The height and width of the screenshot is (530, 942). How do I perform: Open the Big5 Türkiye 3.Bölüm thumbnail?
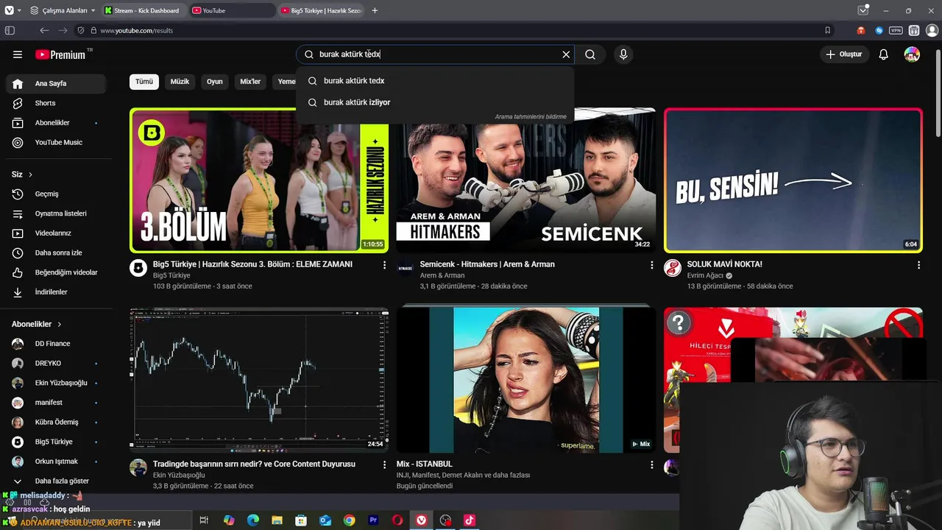[x=259, y=180]
